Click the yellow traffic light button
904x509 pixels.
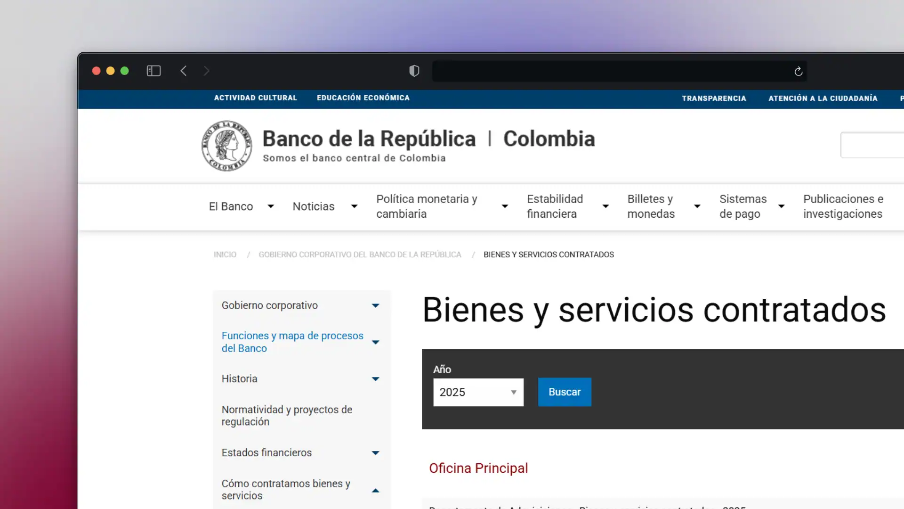(x=110, y=71)
